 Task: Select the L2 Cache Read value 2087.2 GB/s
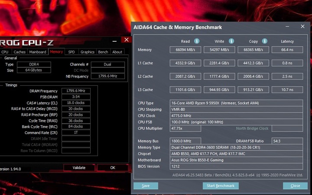point(185,76)
